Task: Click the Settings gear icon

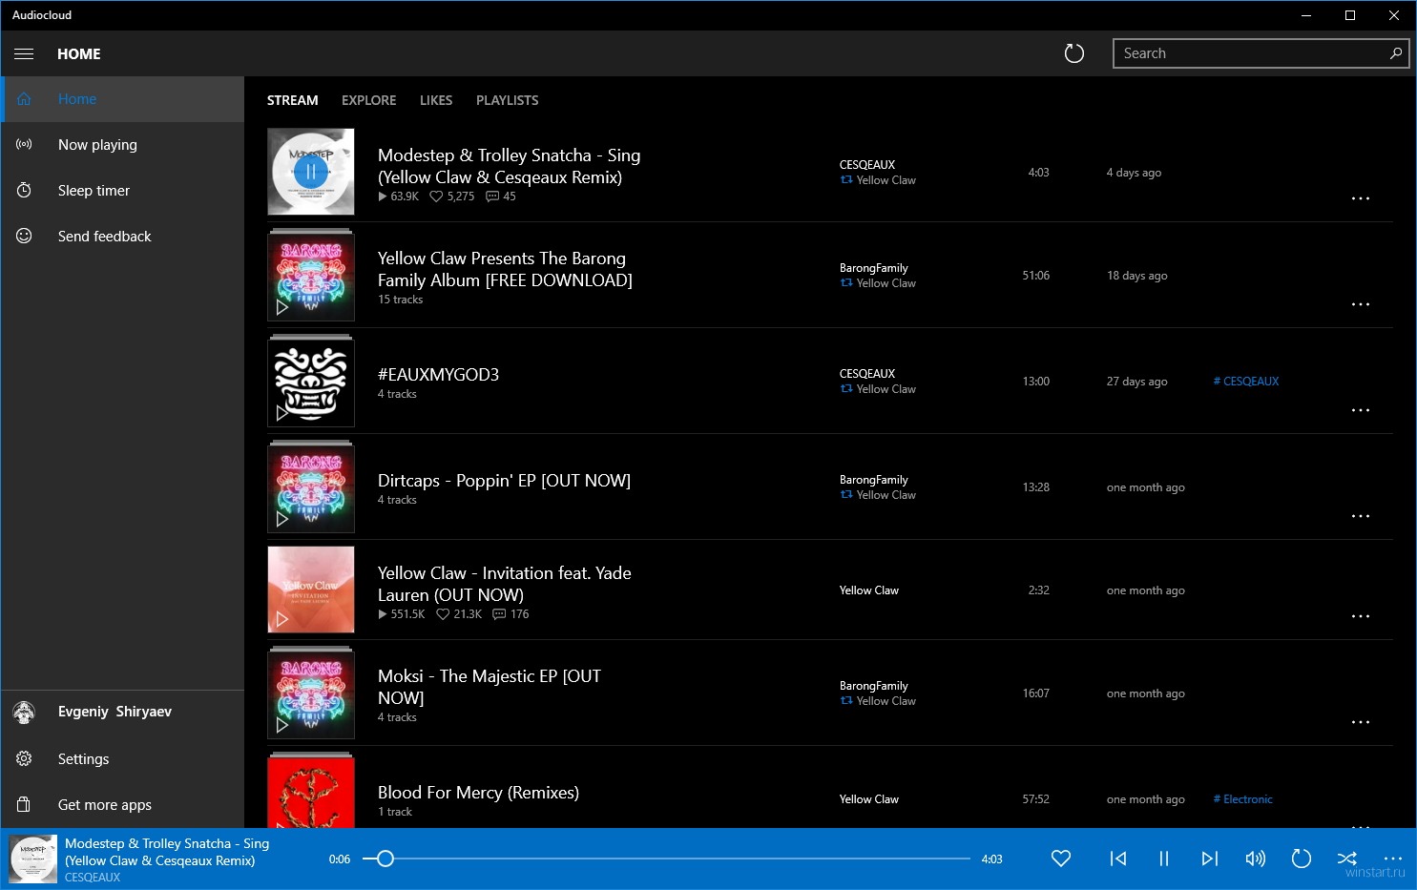Action: point(24,758)
